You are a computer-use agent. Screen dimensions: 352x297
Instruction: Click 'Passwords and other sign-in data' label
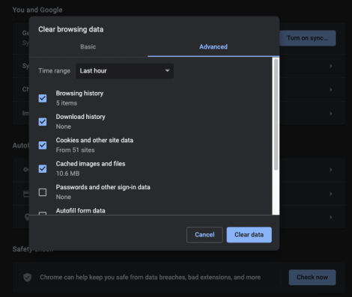[x=103, y=187]
